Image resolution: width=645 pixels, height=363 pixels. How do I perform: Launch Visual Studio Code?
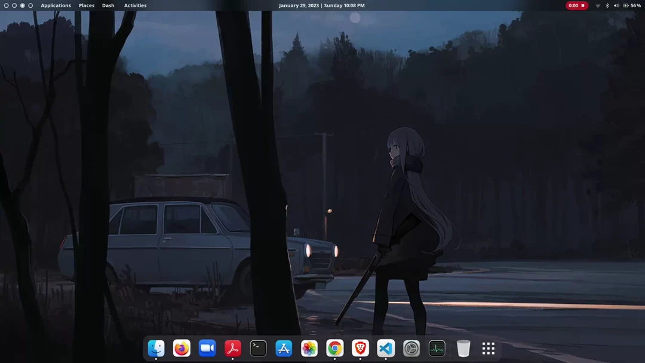pos(385,348)
